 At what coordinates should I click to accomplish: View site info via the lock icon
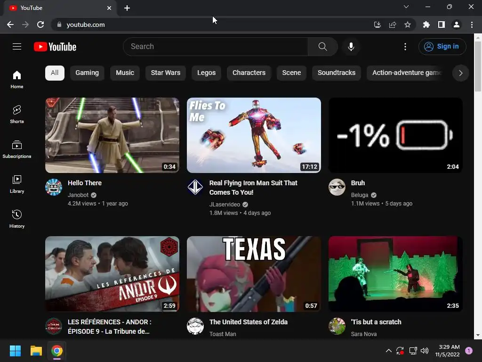(x=59, y=25)
